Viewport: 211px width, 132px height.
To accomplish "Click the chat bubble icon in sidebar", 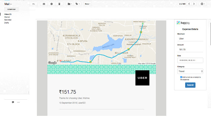I will coord(13,102).
